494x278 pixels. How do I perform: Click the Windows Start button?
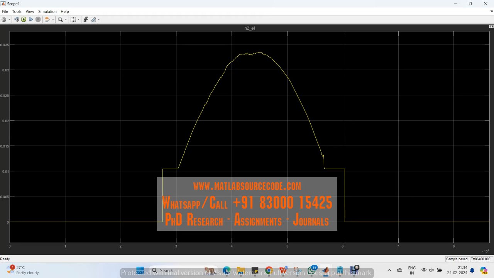(140, 270)
